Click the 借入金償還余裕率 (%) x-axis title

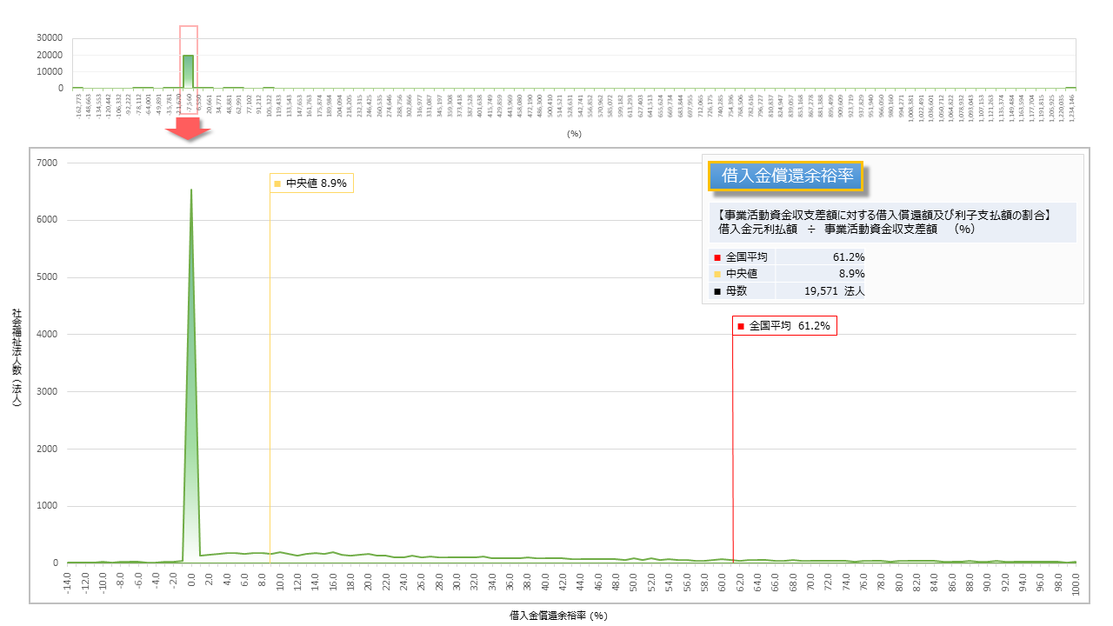(x=558, y=615)
